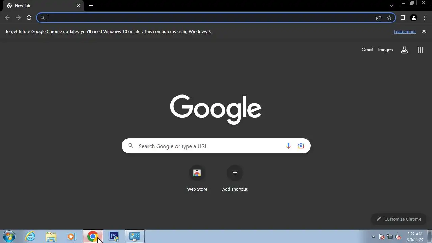Click the "Add shortcut" label text
Image resolution: width=432 pixels, height=243 pixels.
pyautogui.click(x=235, y=189)
